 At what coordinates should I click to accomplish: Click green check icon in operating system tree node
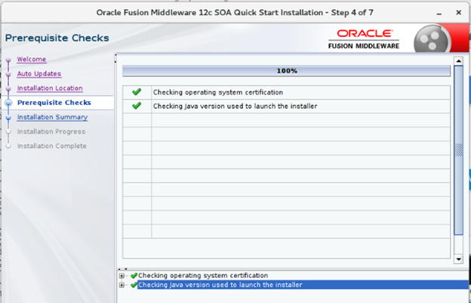[134, 276]
